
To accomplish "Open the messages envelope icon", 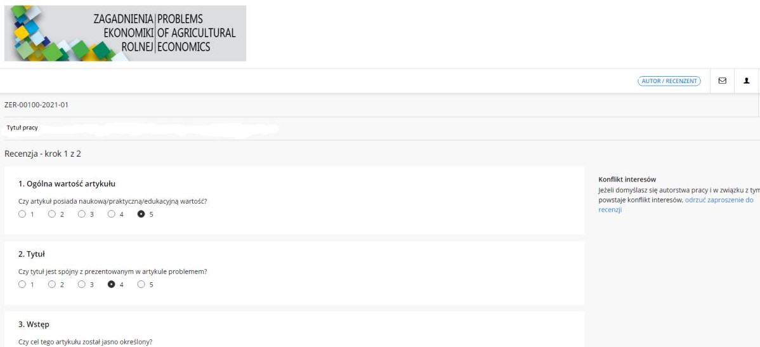I will 722,81.
